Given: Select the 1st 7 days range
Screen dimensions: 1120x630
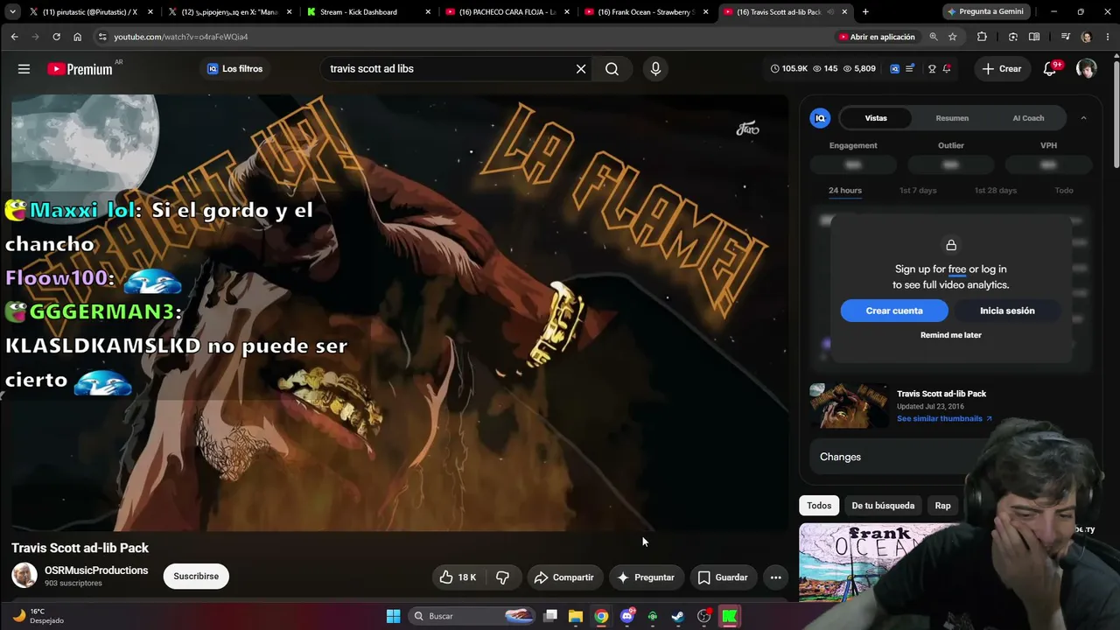Looking at the screenshot, I should [x=918, y=191].
